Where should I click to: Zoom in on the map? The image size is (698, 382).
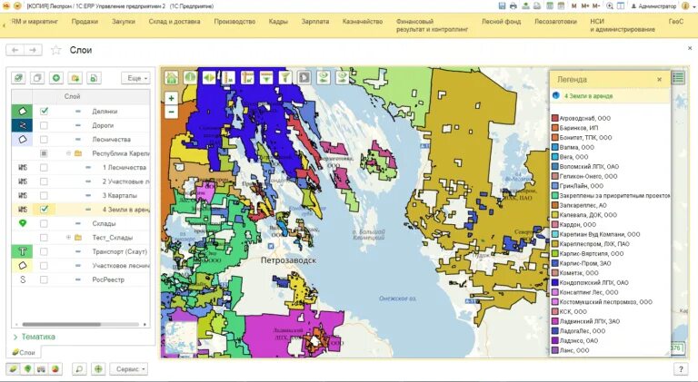[172, 99]
